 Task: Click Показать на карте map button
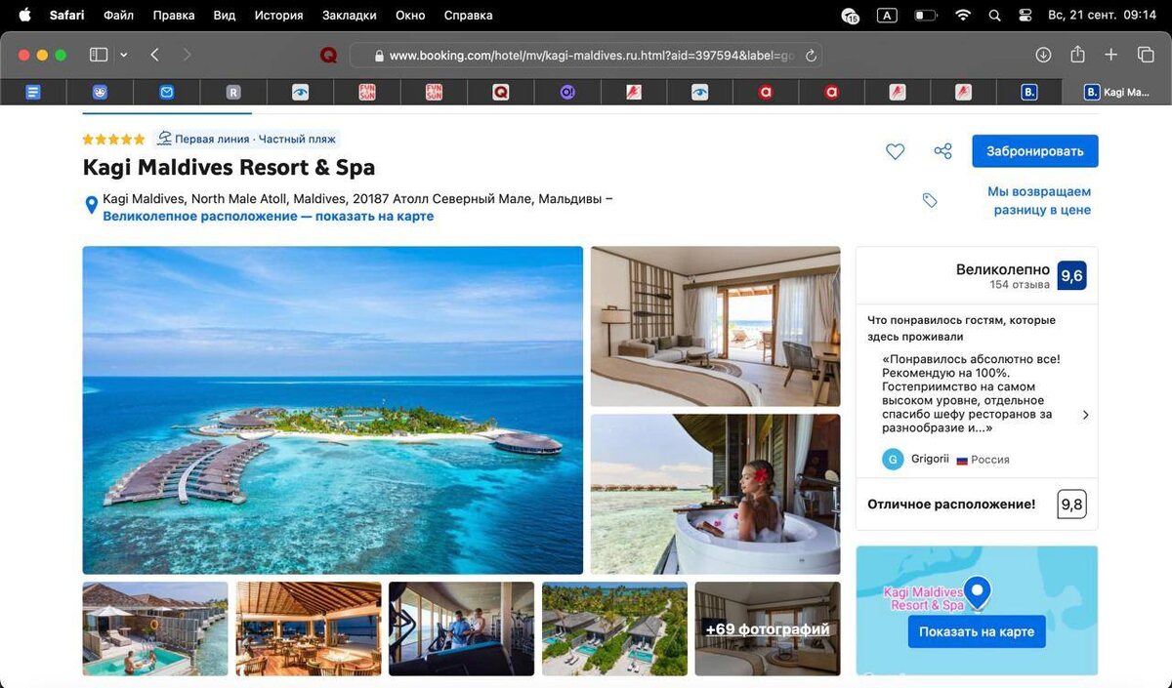point(977,631)
